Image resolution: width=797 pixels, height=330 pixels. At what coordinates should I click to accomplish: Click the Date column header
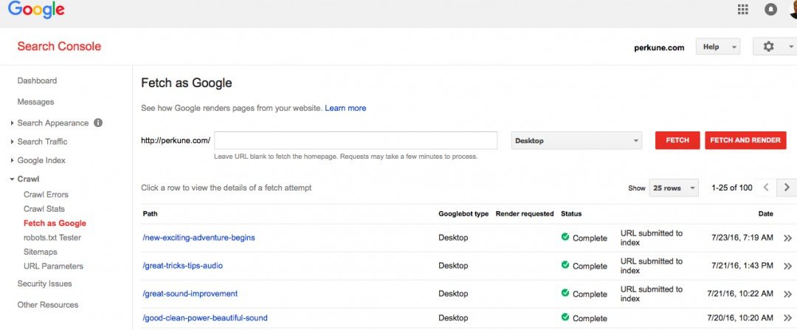tap(765, 213)
